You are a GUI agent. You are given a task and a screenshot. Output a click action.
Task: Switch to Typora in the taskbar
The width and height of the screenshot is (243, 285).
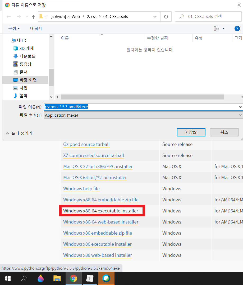[90, 278]
